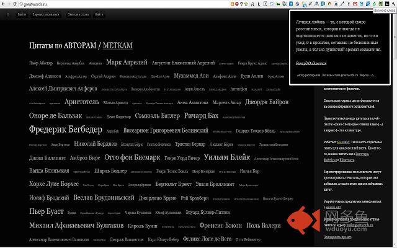Open quotes by Фредерик Бегбедер
Viewport: 397px width, 248px height.
coord(66,130)
